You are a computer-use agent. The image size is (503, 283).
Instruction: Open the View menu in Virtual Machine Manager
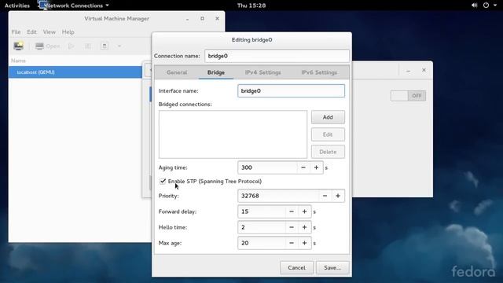(49, 32)
